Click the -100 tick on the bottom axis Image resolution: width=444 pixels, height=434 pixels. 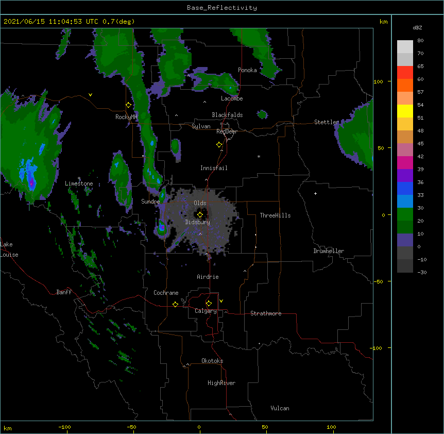[x=64, y=427]
